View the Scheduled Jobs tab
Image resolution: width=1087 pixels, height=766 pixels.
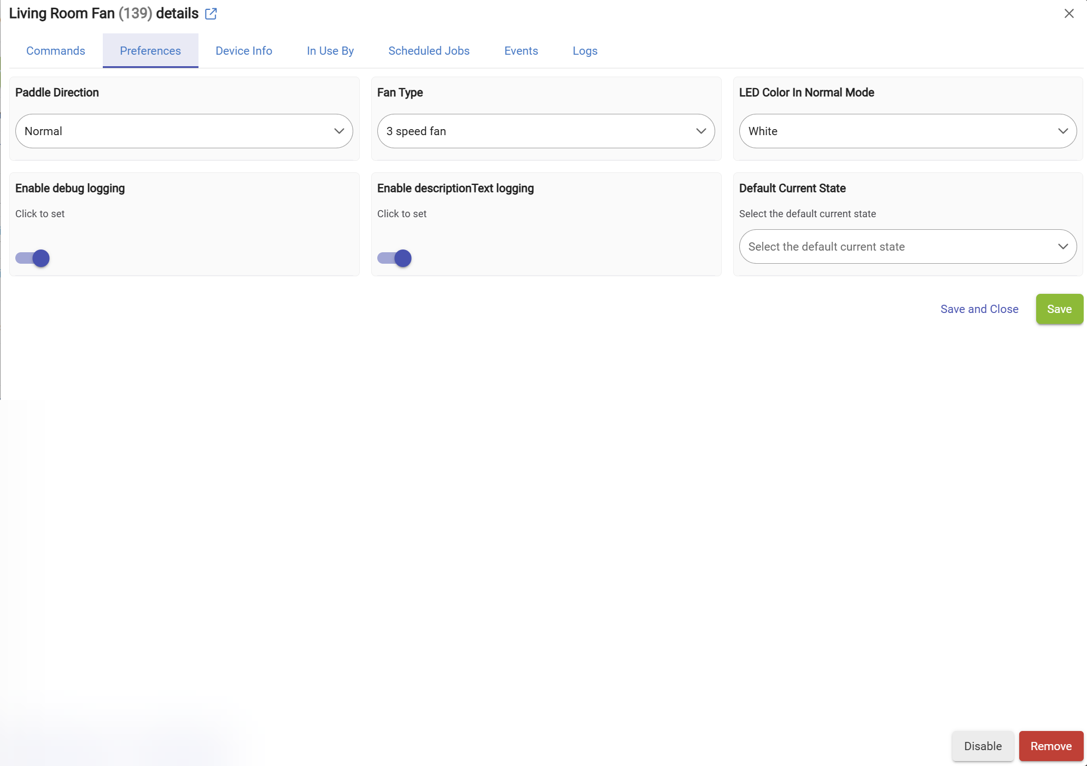point(429,51)
